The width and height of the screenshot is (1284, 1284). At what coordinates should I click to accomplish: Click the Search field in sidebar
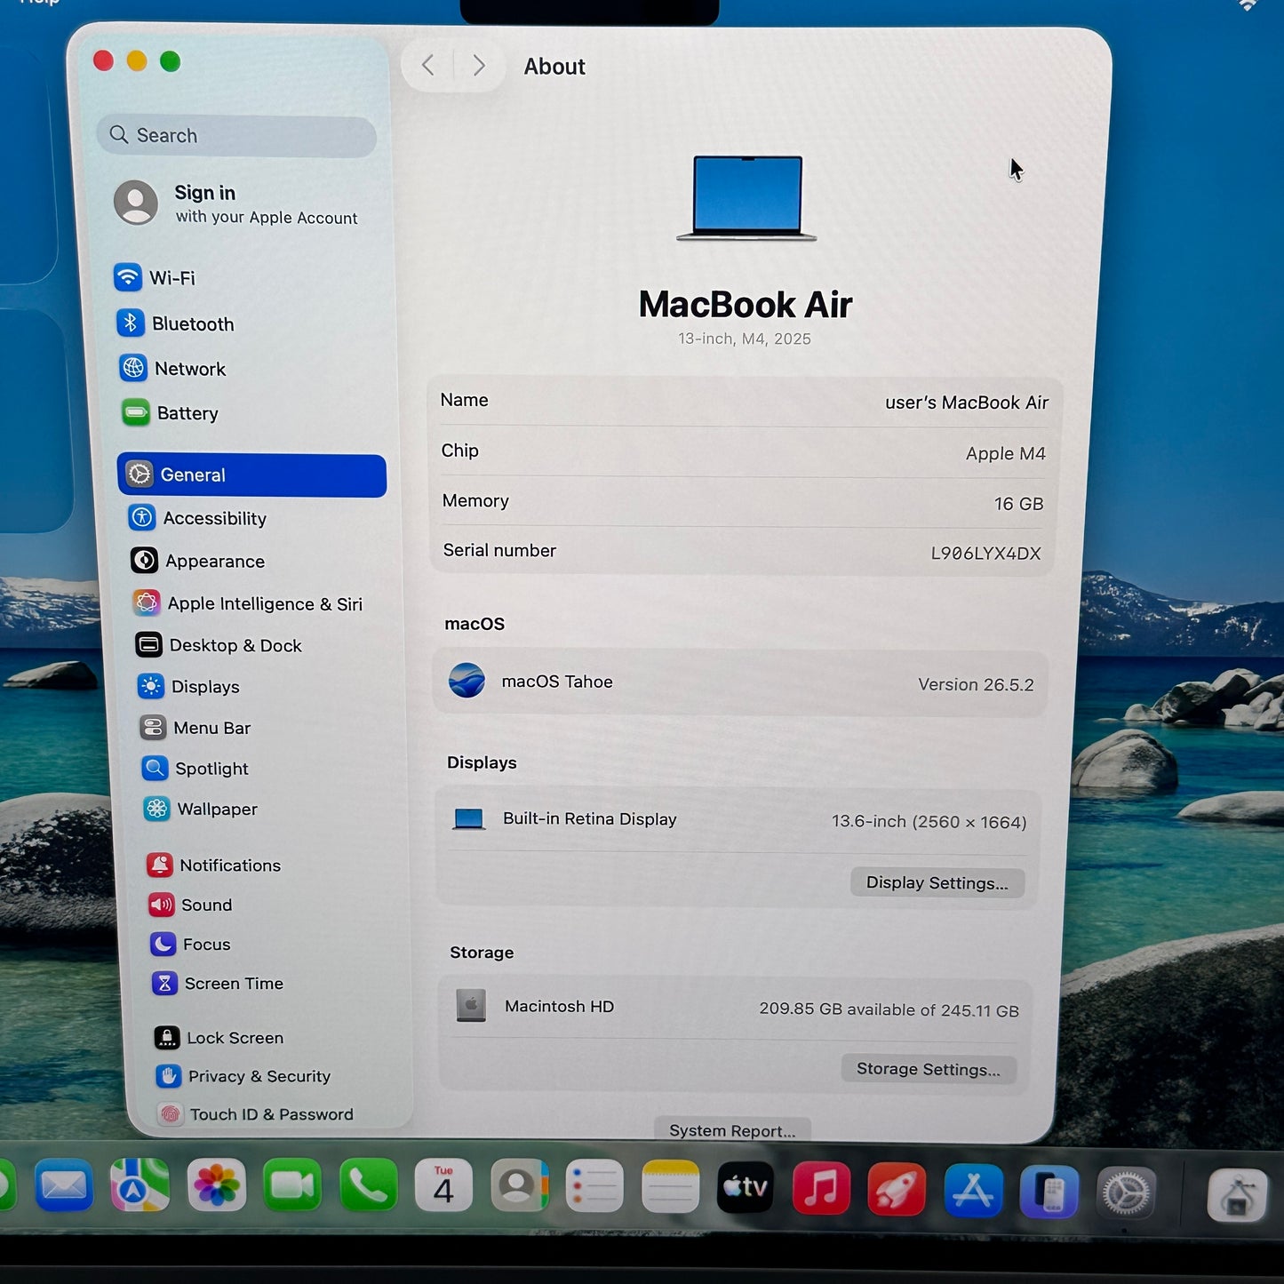point(236,136)
